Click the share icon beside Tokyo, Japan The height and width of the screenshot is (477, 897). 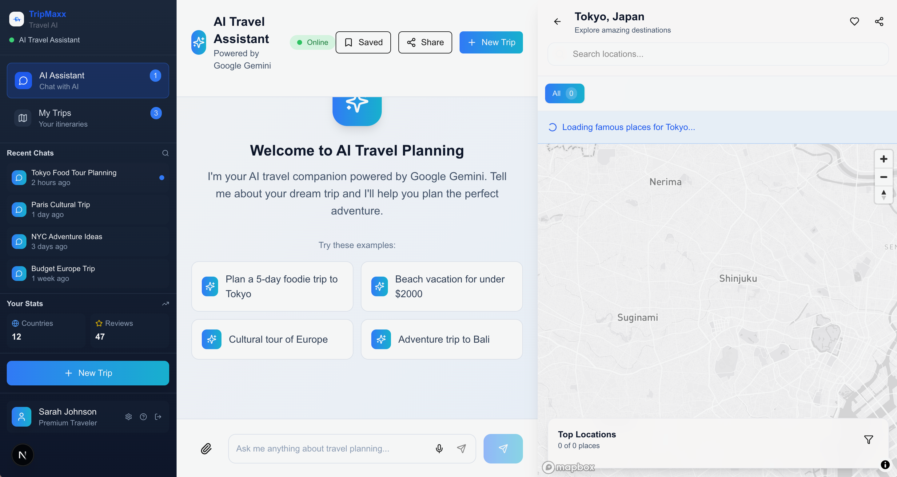pyautogui.click(x=879, y=22)
